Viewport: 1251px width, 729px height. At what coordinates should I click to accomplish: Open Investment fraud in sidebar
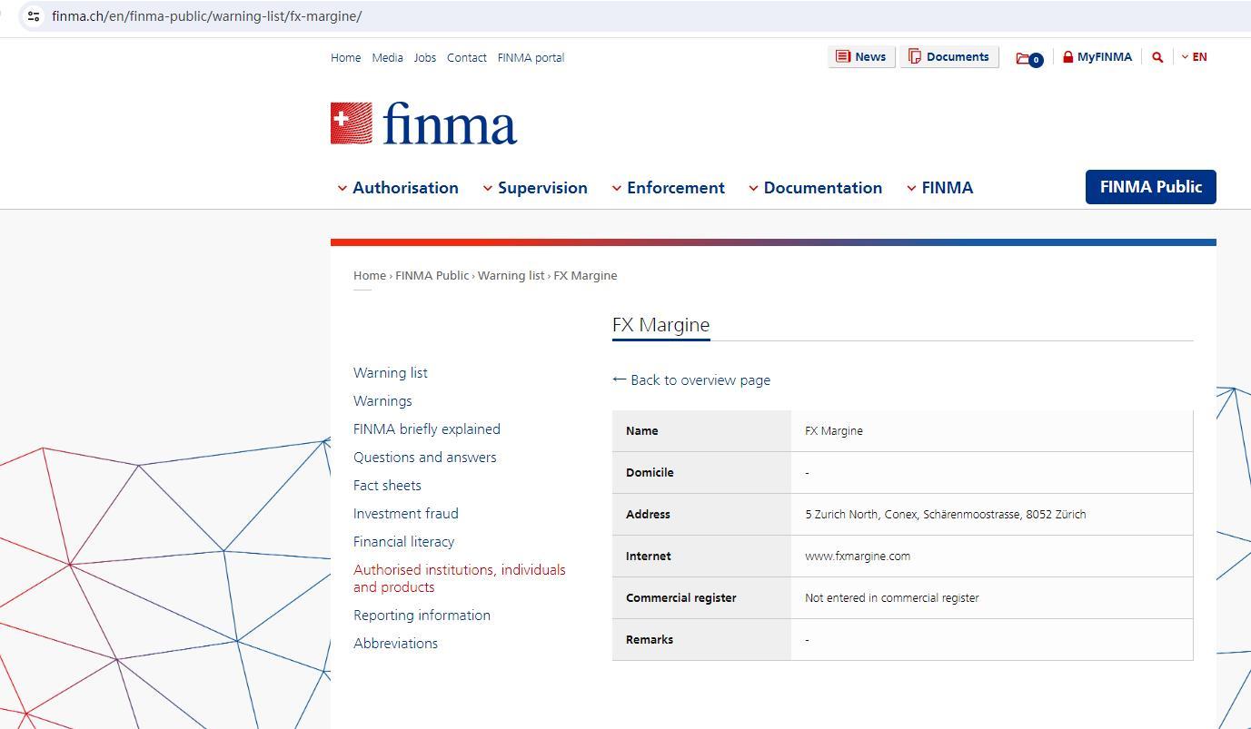coord(405,514)
